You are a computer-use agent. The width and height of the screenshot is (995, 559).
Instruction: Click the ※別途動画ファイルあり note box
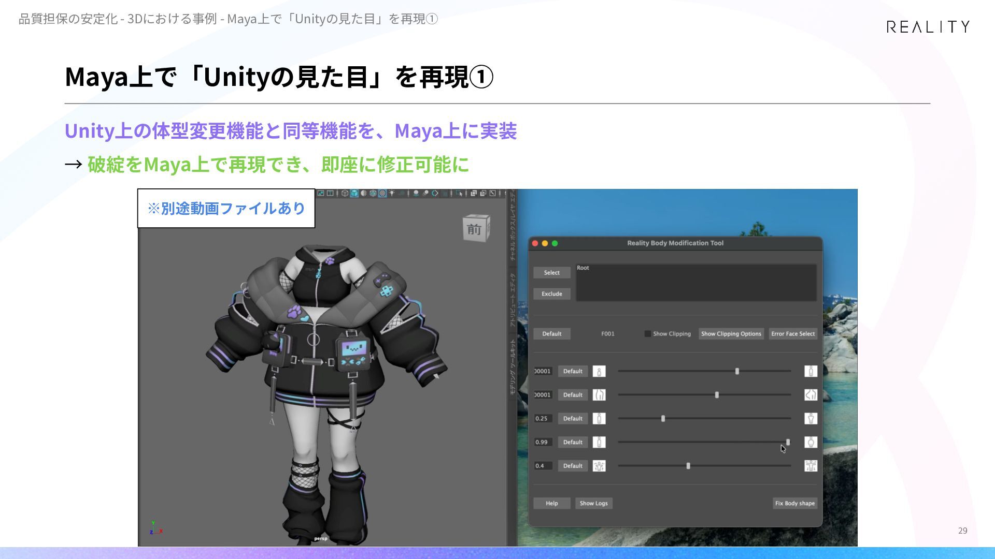coord(226,208)
